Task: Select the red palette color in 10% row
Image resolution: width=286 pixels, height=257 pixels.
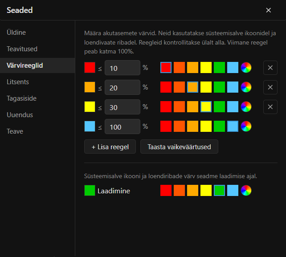Action: click(166, 68)
